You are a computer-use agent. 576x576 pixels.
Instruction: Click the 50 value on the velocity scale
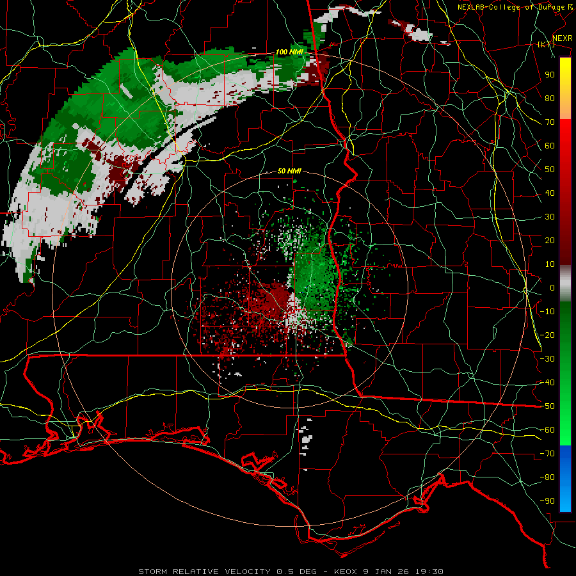pyautogui.click(x=550, y=170)
